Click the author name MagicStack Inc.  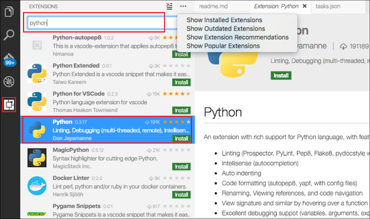tap(72, 166)
